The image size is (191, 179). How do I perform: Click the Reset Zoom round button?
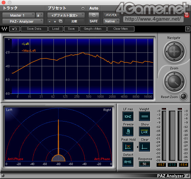(184, 96)
